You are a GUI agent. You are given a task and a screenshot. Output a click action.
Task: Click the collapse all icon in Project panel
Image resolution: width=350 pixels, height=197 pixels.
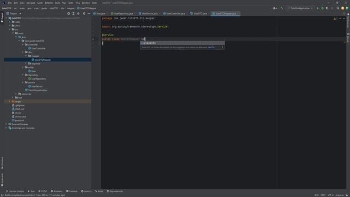tap(78, 14)
